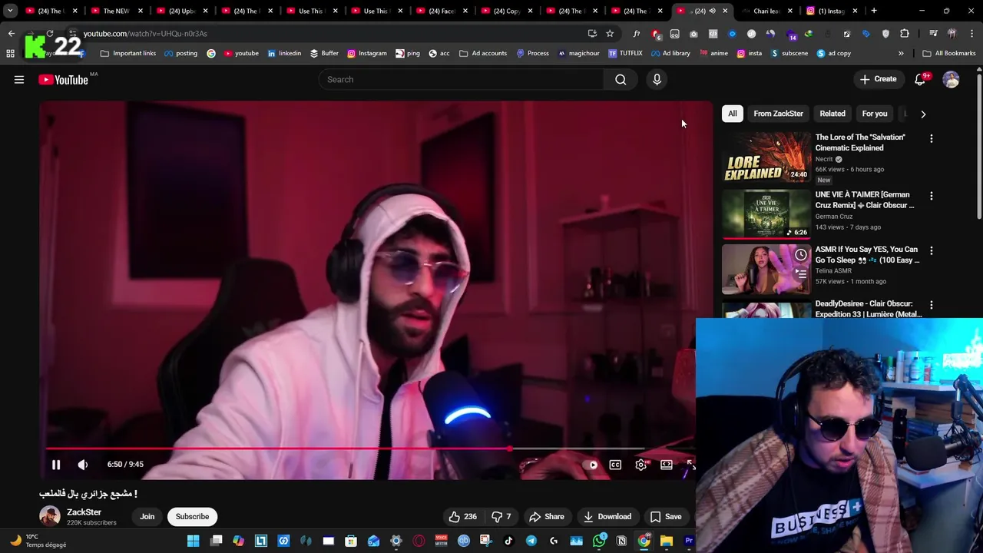This screenshot has width=983, height=553.
Task: Select the Related chip
Action: tap(832, 114)
